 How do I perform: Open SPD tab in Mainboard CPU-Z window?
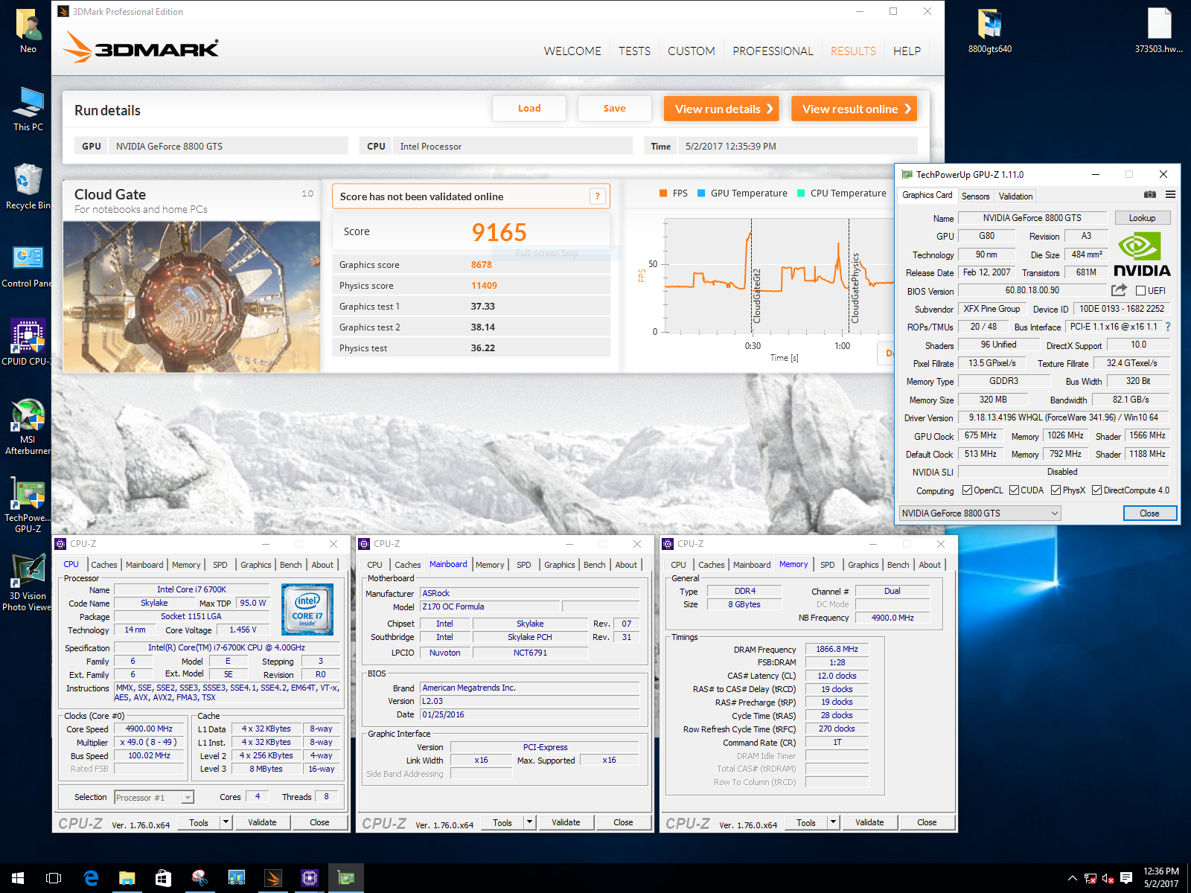coord(524,565)
